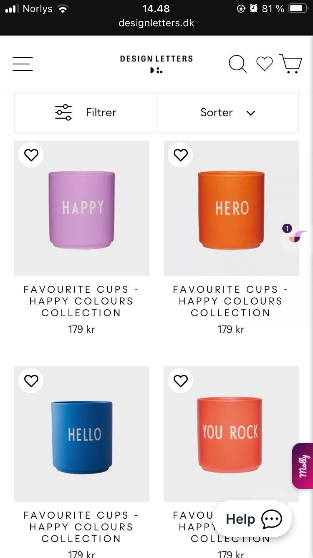Open the orange HERO cup image

pos(231,209)
